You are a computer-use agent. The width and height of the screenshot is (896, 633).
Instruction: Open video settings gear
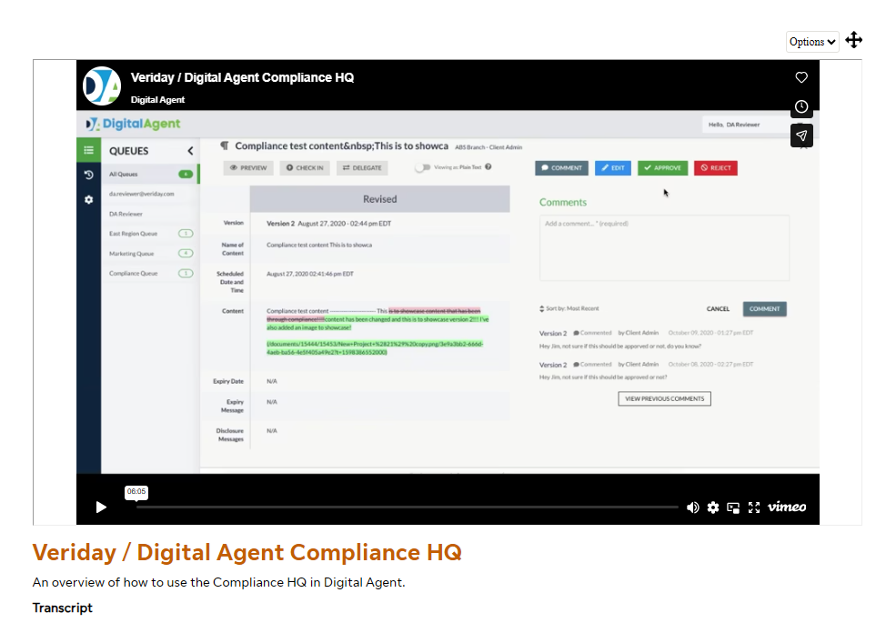pyautogui.click(x=712, y=507)
